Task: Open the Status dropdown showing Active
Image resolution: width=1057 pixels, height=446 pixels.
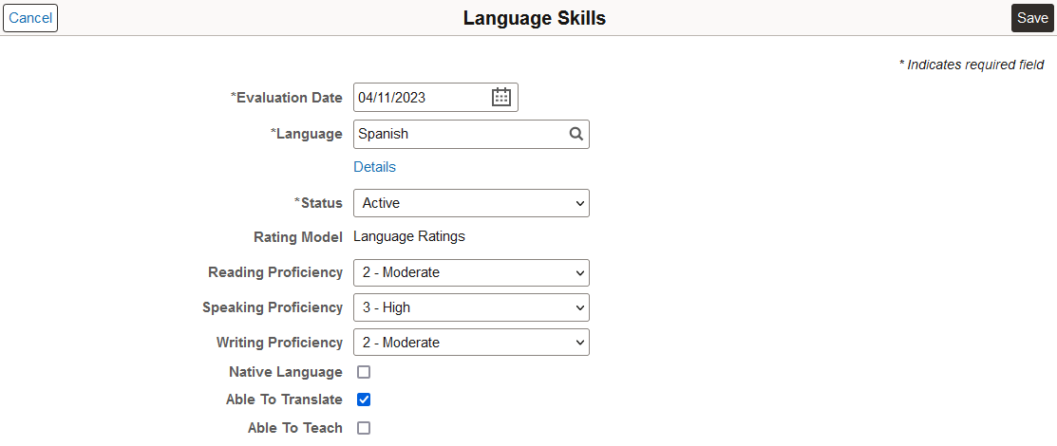Action: (x=471, y=203)
